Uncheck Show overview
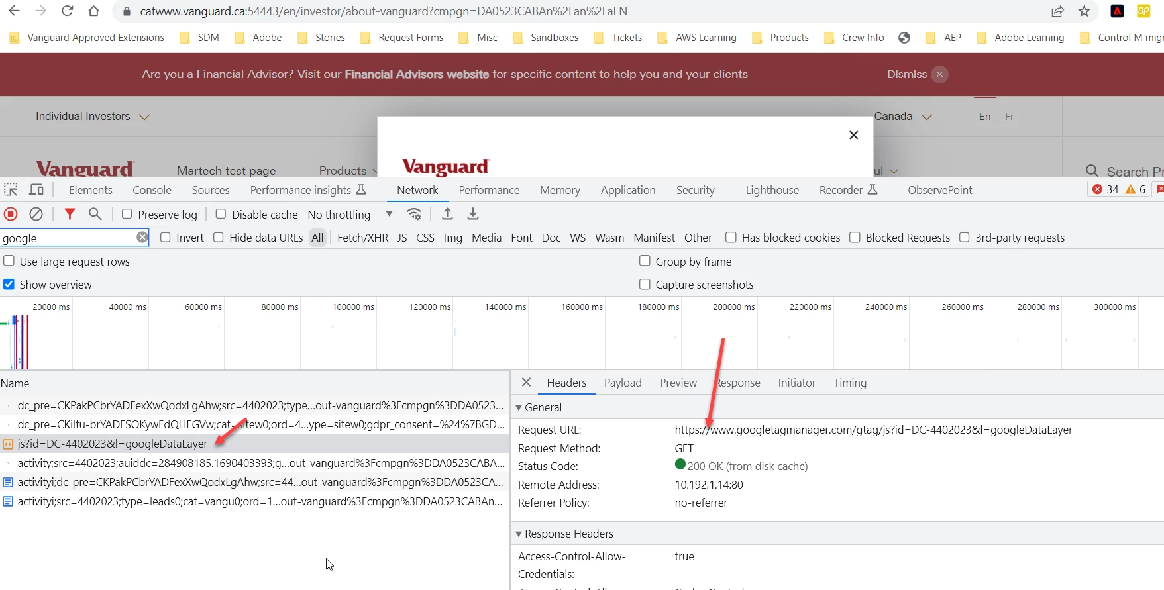Image resolution: width=1164 pixels, height=590 pixels. click(x=9, y=284)
